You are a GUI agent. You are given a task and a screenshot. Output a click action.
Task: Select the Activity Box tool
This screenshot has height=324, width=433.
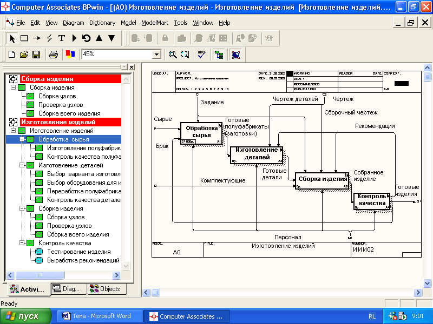pos(24,38)
